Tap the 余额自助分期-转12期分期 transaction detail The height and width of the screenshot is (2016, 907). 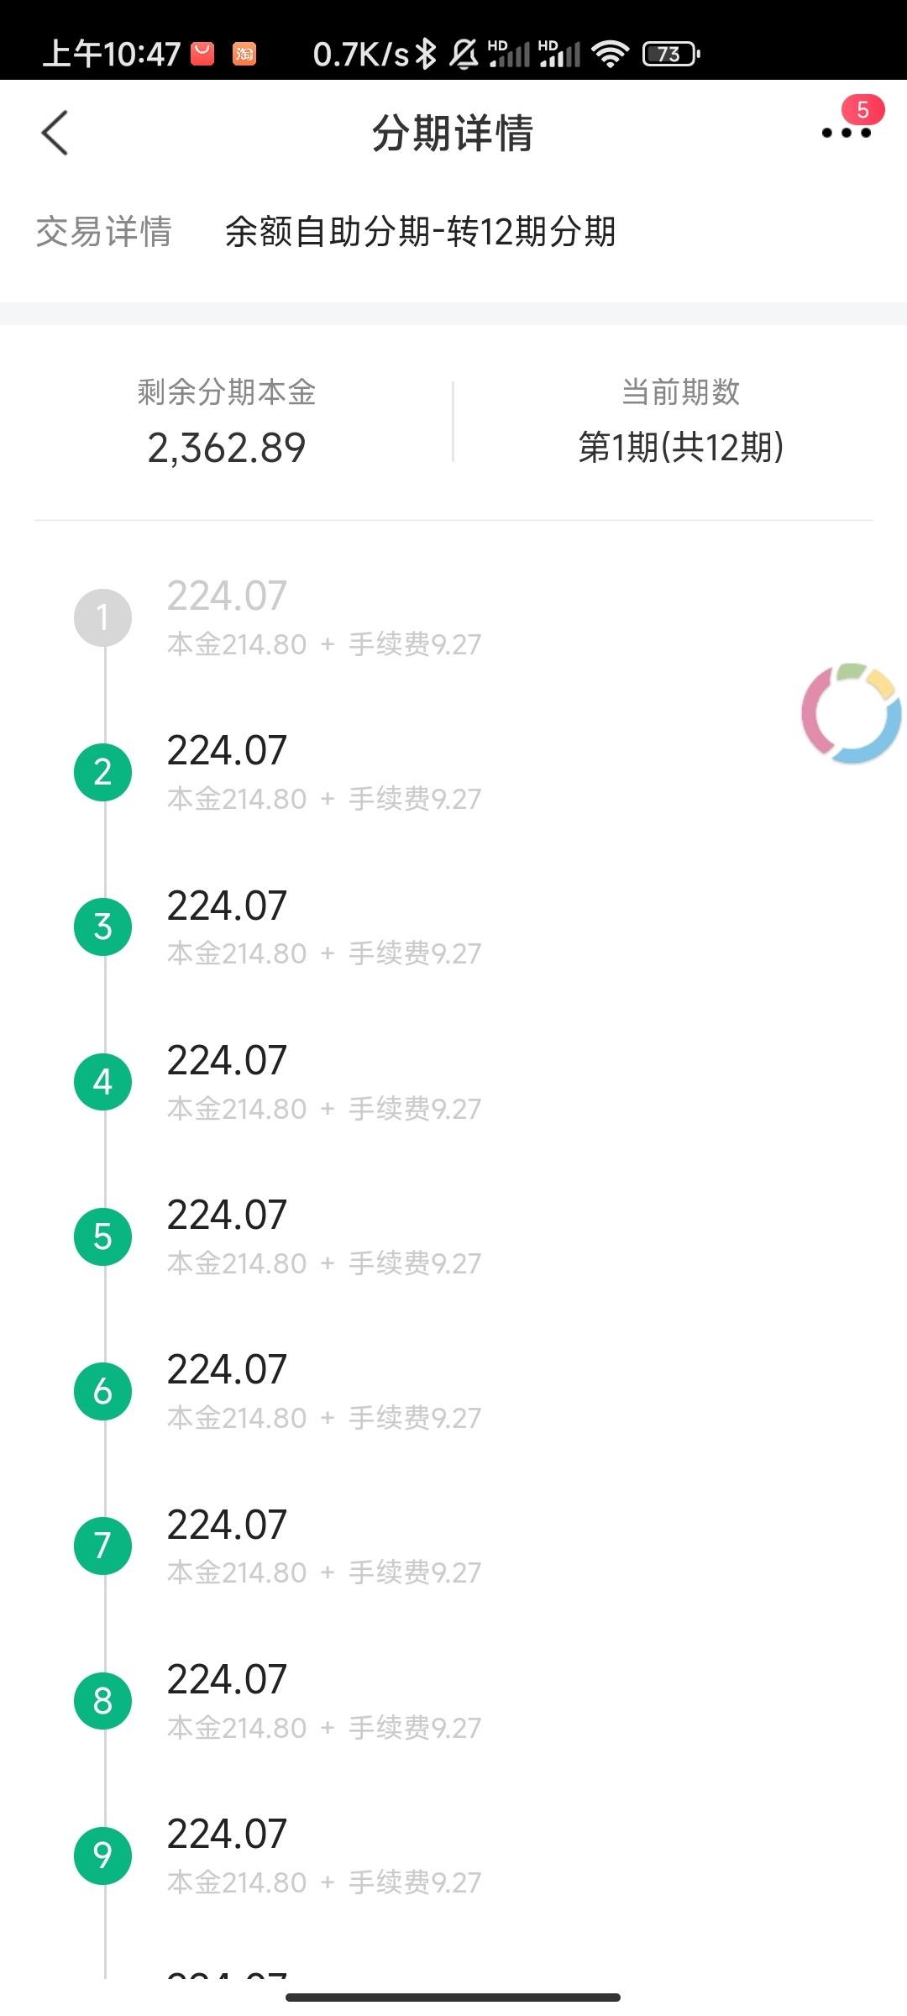421,232
